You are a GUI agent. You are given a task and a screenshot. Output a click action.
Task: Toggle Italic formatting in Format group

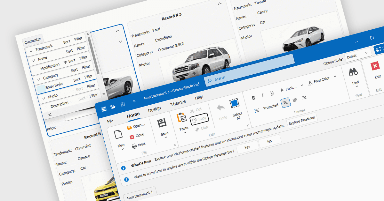pos(263,95)
